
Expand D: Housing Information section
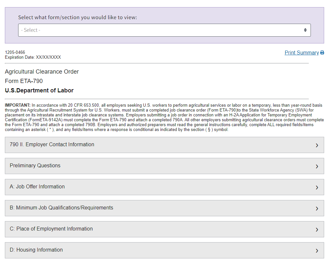[x=36, y=250]
